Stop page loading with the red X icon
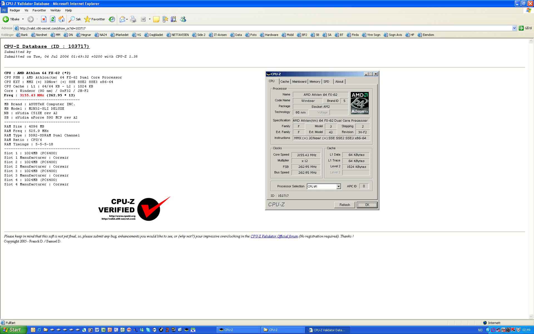The width and height of the screenshot is (534, 334). [x=44, y=19]
